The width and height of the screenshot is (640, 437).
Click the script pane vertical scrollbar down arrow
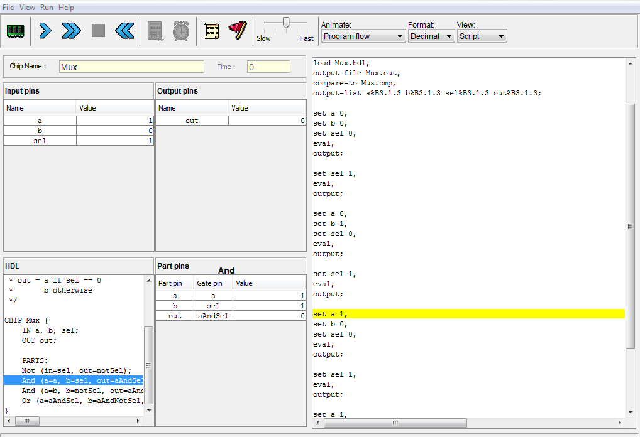[x=631, y=412]
